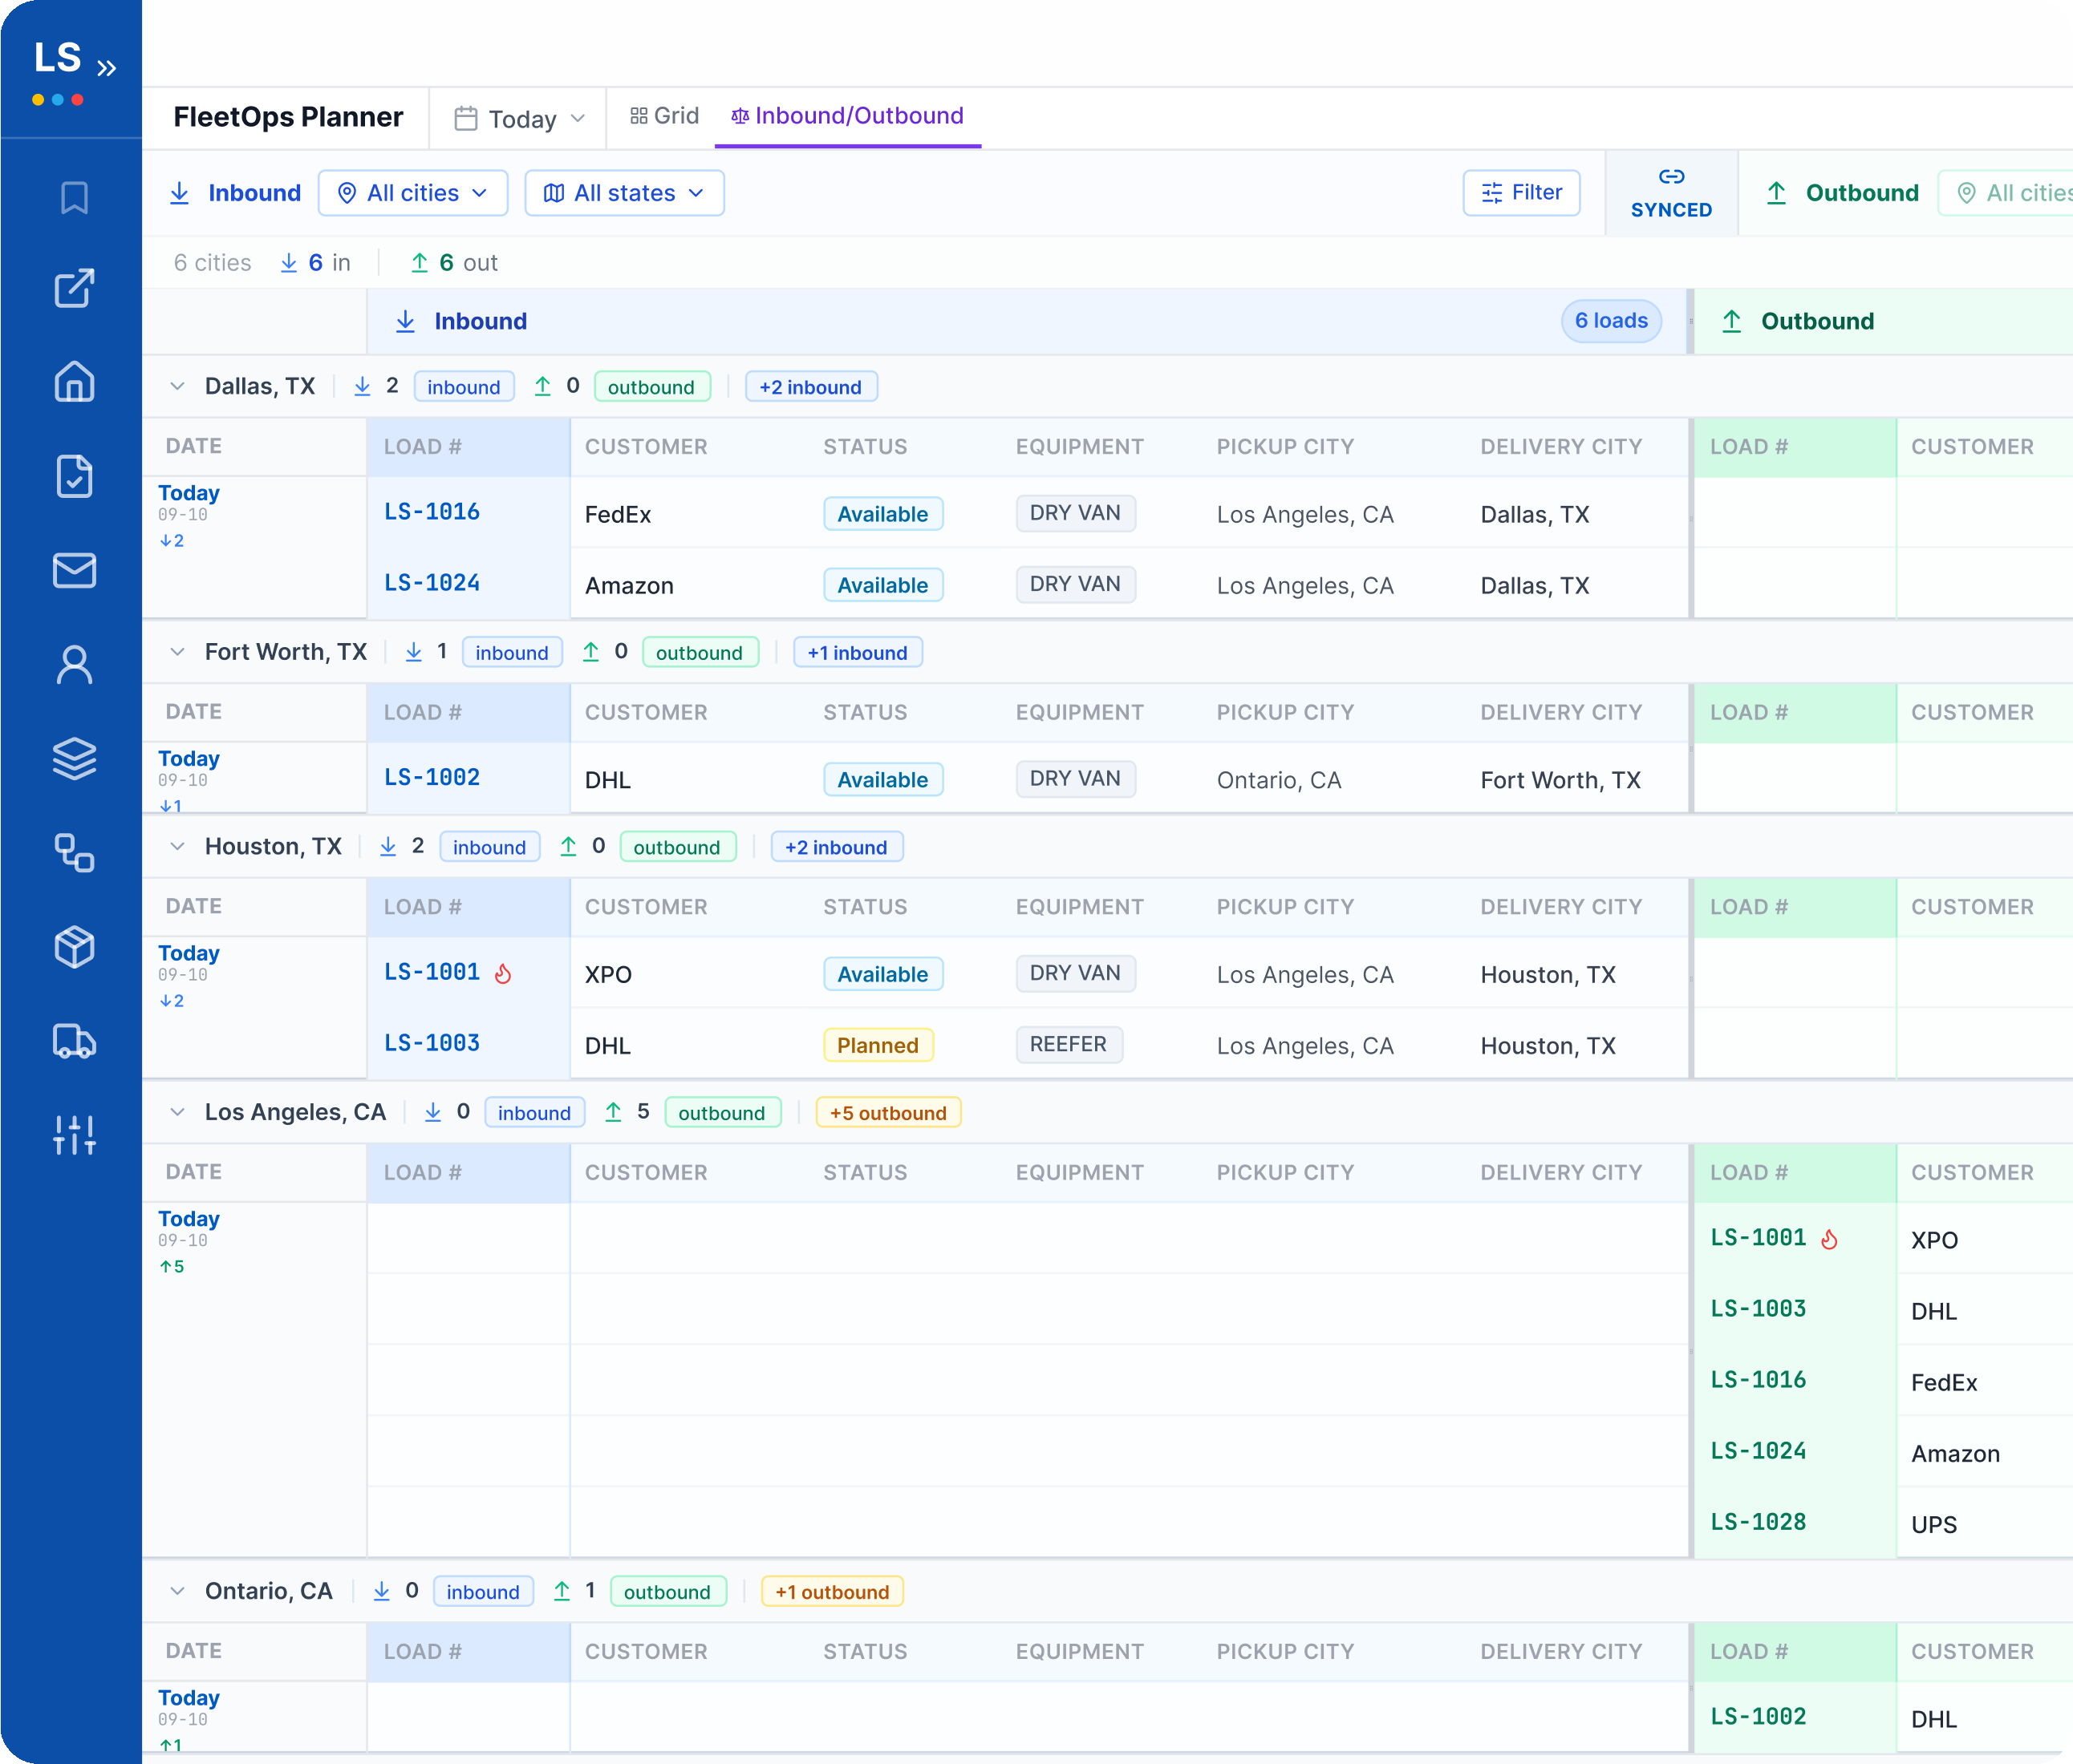Open the truck icon in the sidebar
Viewport: 2073px width, 1764px height.
(x=74, y=1041)
